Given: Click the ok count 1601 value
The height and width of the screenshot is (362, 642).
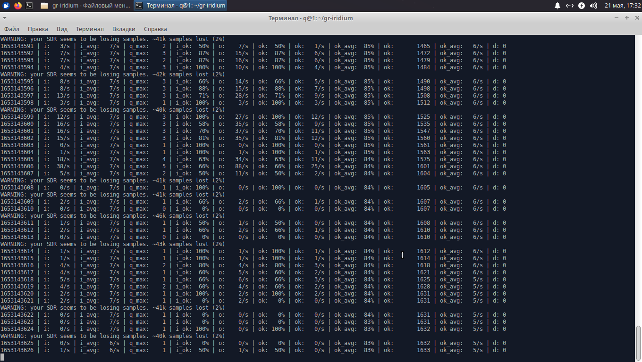Looking at the screenshot, I should (423, 166).
